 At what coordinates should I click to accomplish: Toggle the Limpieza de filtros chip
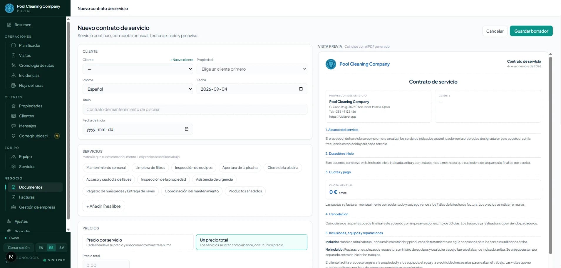click(x=150, y=168)
